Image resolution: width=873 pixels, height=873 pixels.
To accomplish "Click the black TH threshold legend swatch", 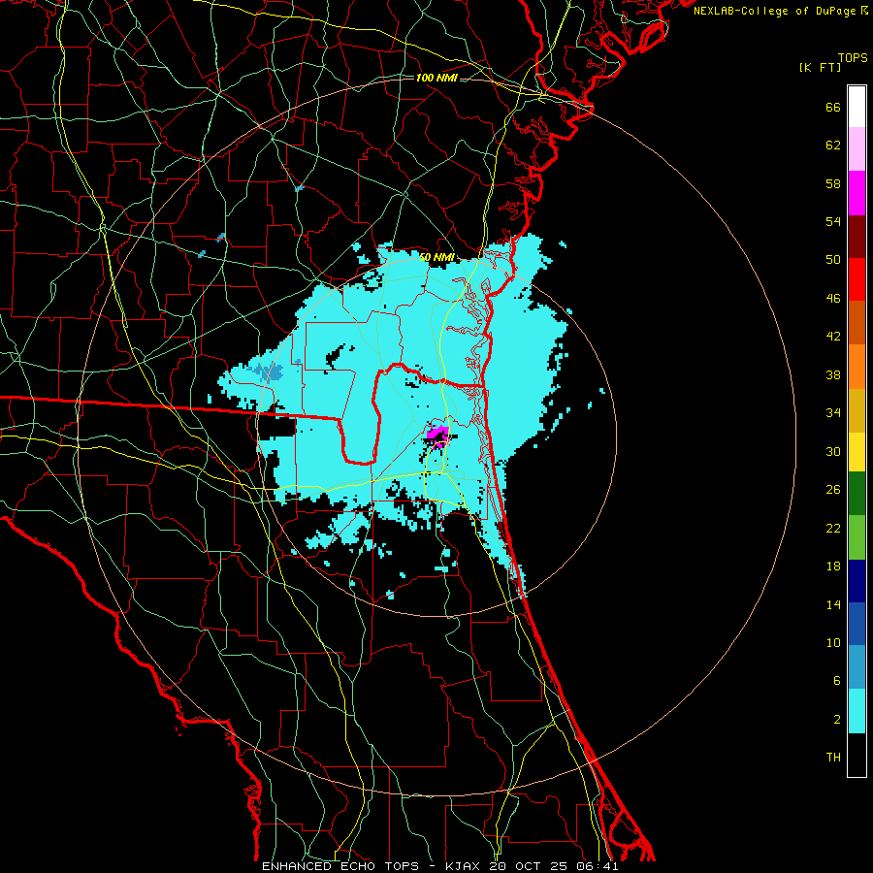I will click(857, 755).
